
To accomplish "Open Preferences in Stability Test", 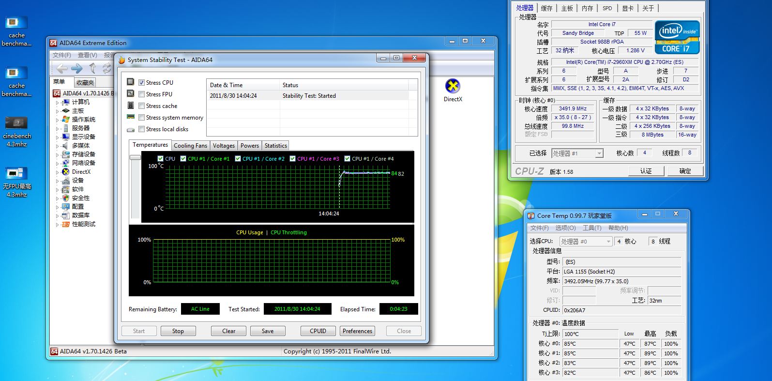I will point(357,331).
